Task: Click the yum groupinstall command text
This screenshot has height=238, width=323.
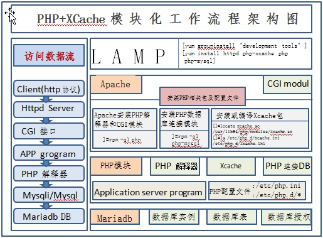Action: click(245, 46)
